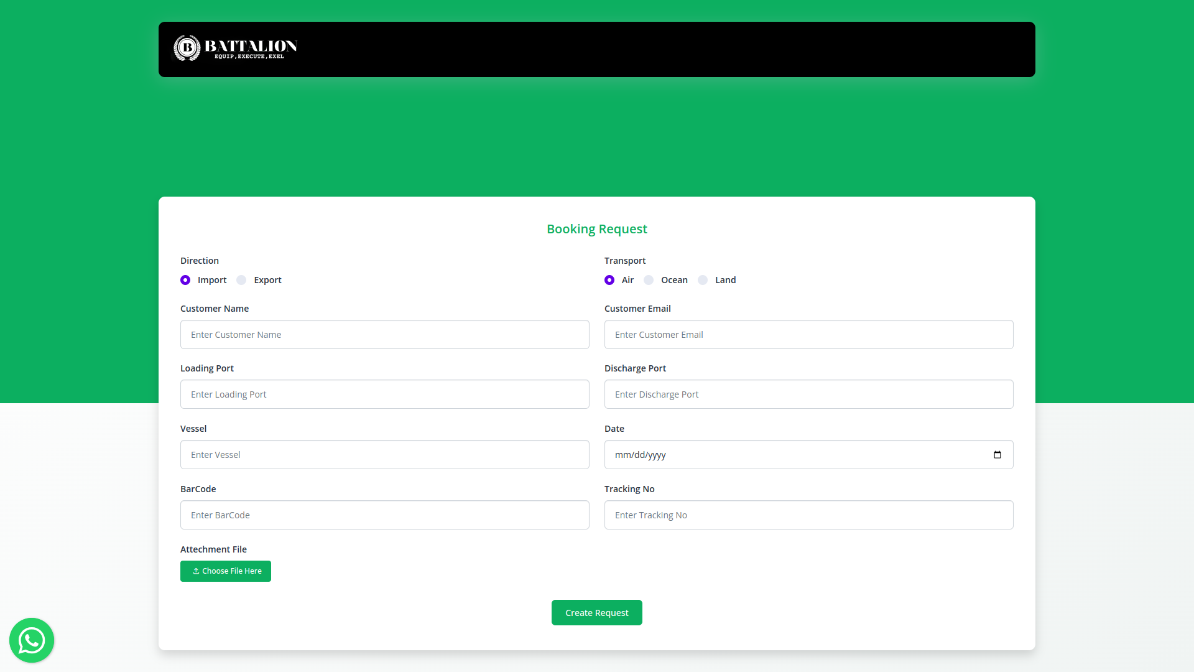
Task: Click the Battalion logo in header
Action: [x=235, y=48]
